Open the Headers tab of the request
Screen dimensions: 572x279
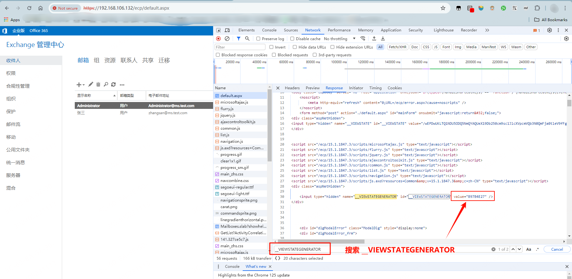pyautogui.click(x=292, y=88)
